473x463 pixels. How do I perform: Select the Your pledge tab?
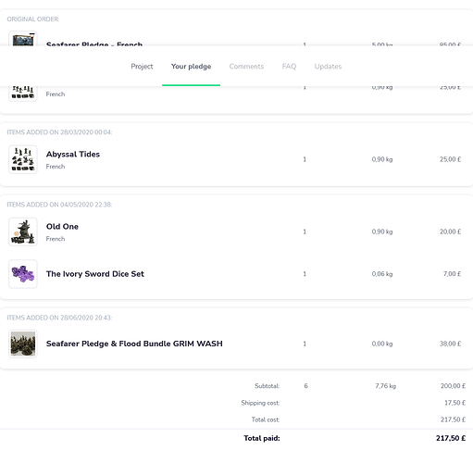click(x=191, y=67)
